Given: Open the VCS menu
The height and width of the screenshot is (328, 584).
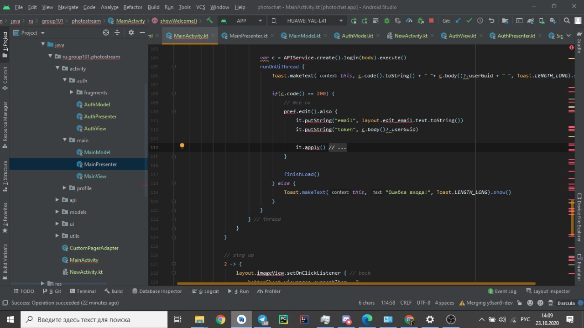Looking at the screenshot, I should [201, 7].
